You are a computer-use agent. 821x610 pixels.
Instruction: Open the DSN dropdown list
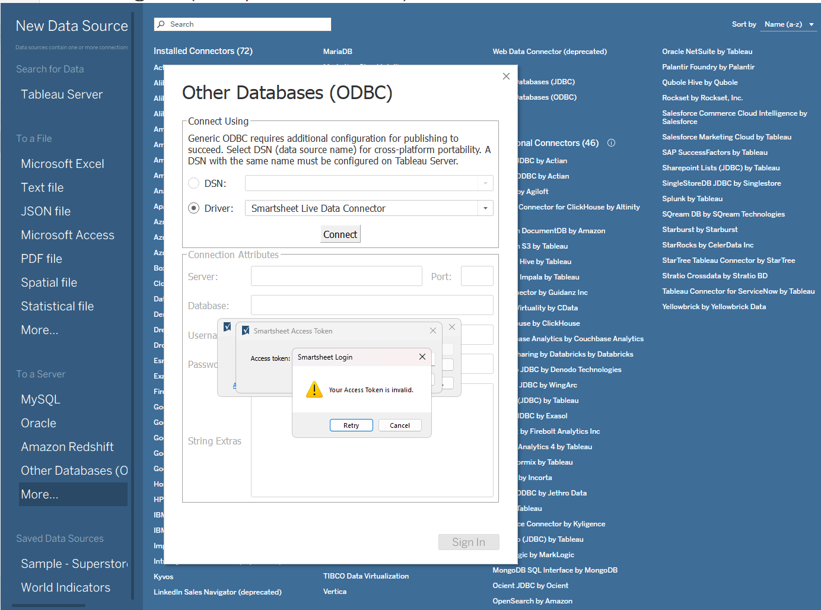485,183
